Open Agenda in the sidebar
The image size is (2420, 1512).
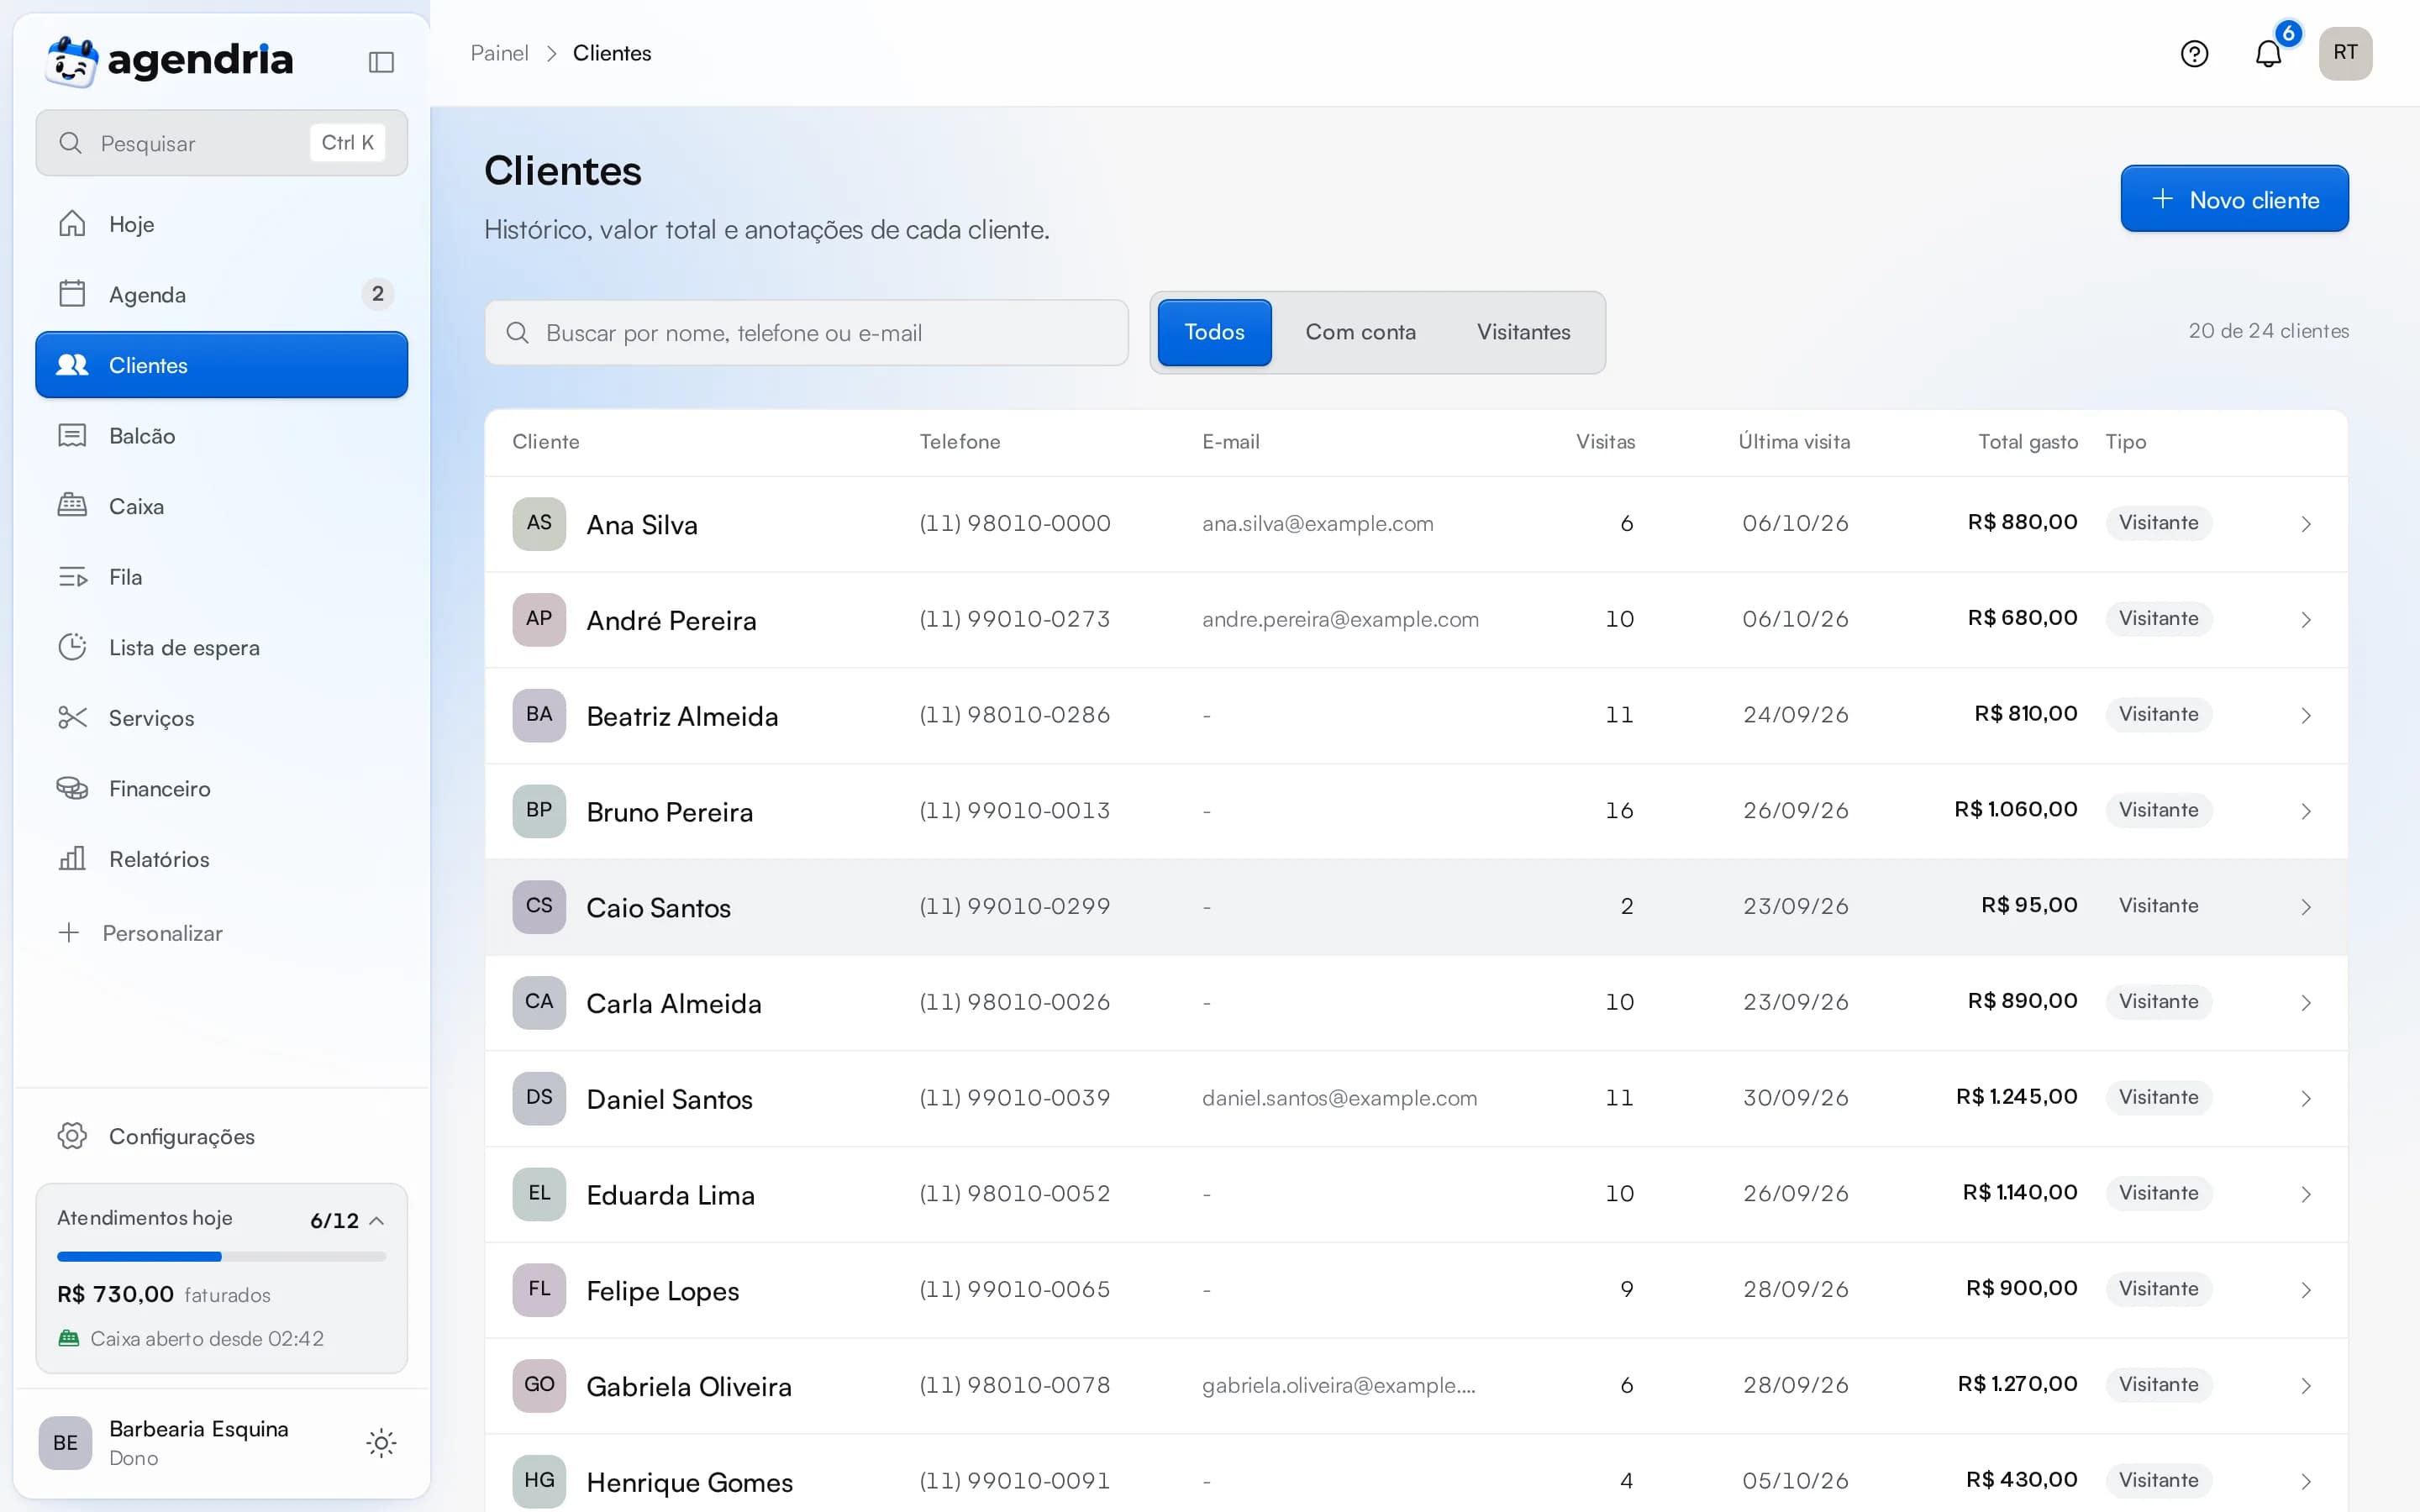click(221, 294)
